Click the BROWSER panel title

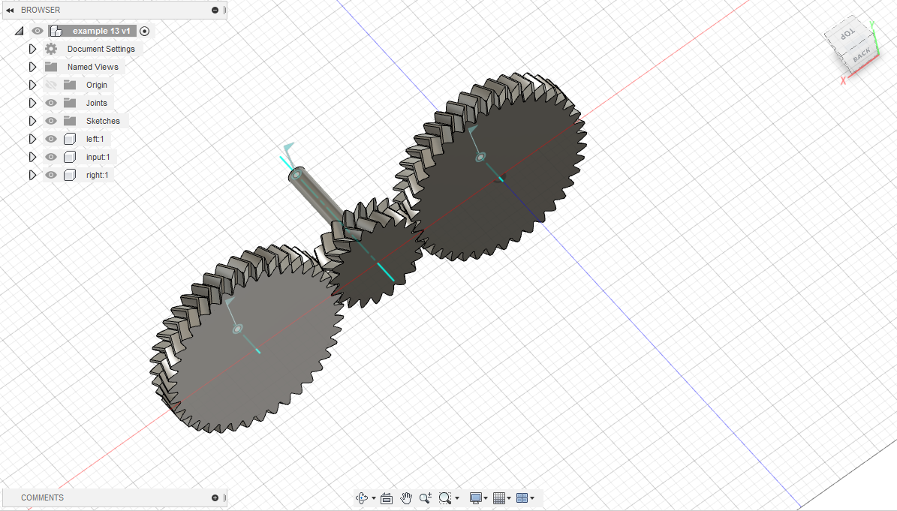pyautogui.click(x=41, y=10)
